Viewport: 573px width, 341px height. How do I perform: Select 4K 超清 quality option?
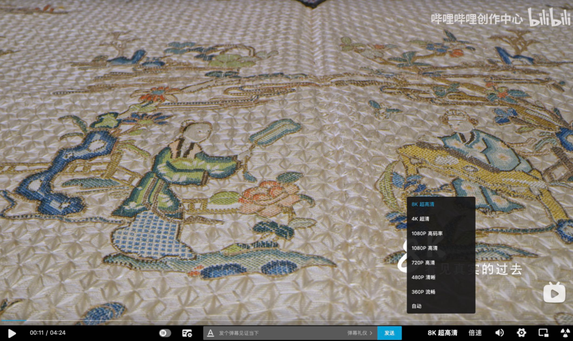coord(441,219)
